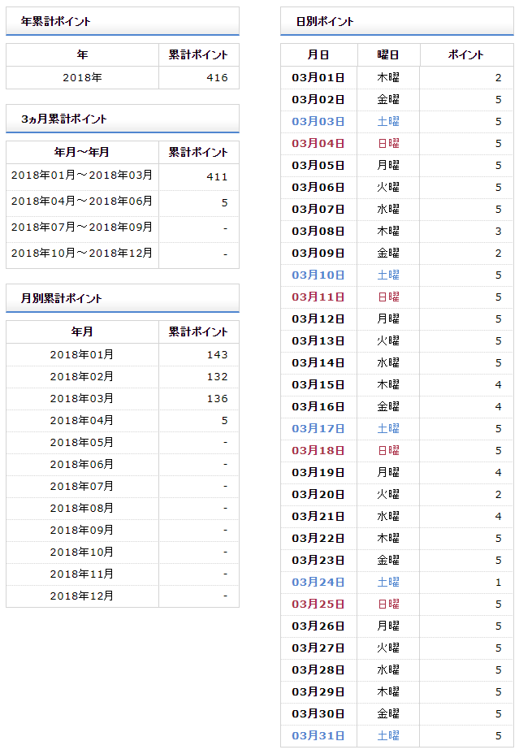Screen dimensions: 519x754
Task: Click the 月別累計ポイント section header
Action: (122, 298)
